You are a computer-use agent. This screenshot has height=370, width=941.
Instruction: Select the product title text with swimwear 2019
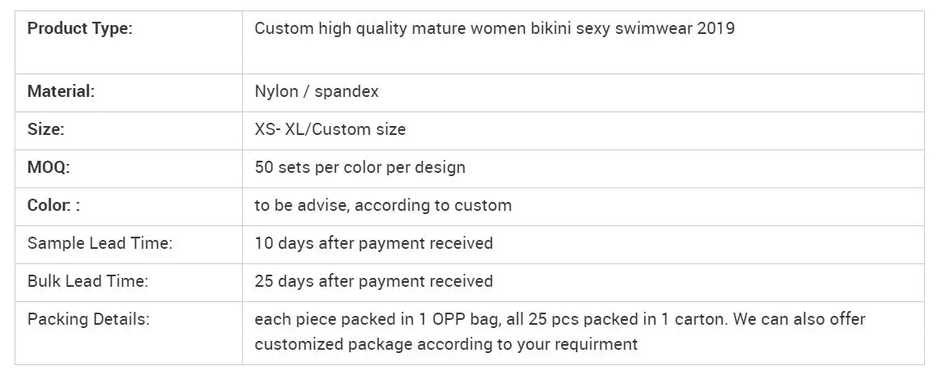494,29
